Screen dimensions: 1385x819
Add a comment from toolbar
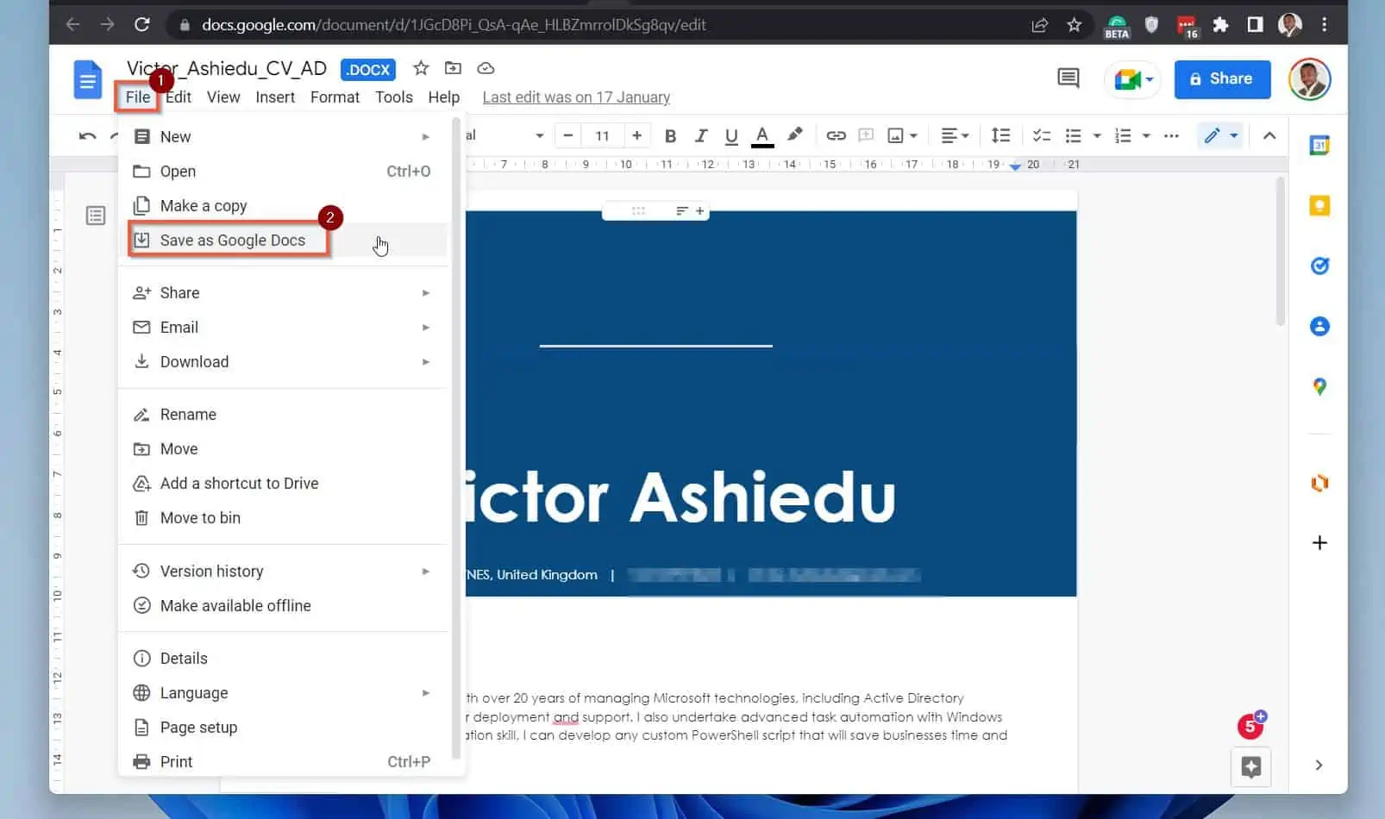click(x=866, y=135)
